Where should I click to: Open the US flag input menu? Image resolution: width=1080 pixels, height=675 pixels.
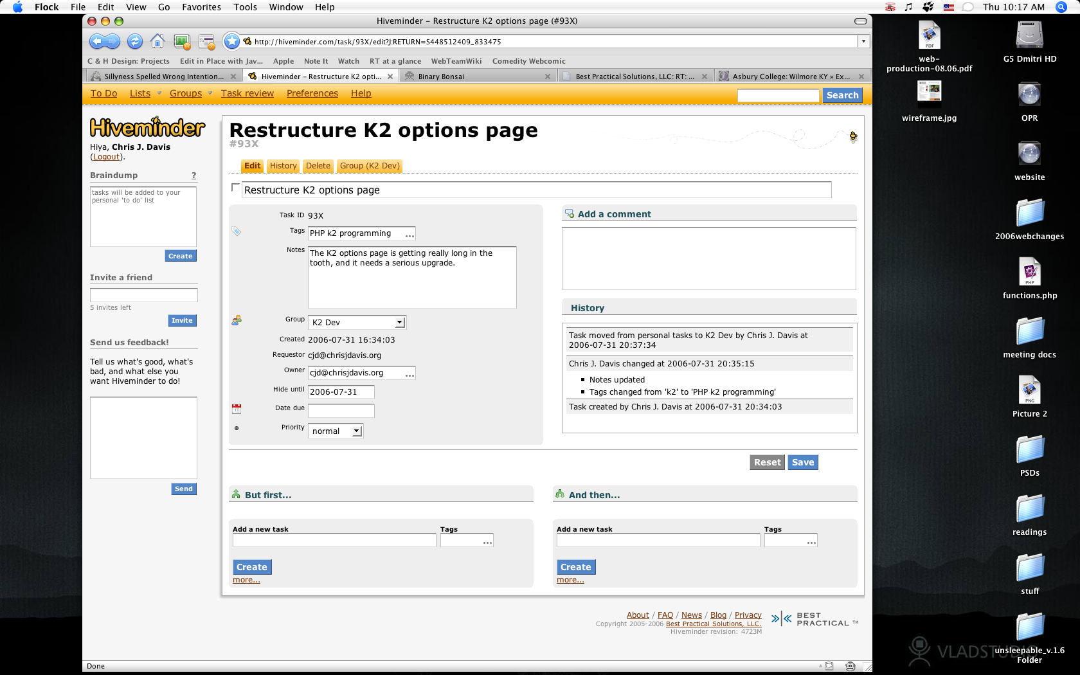coord(949,7)
